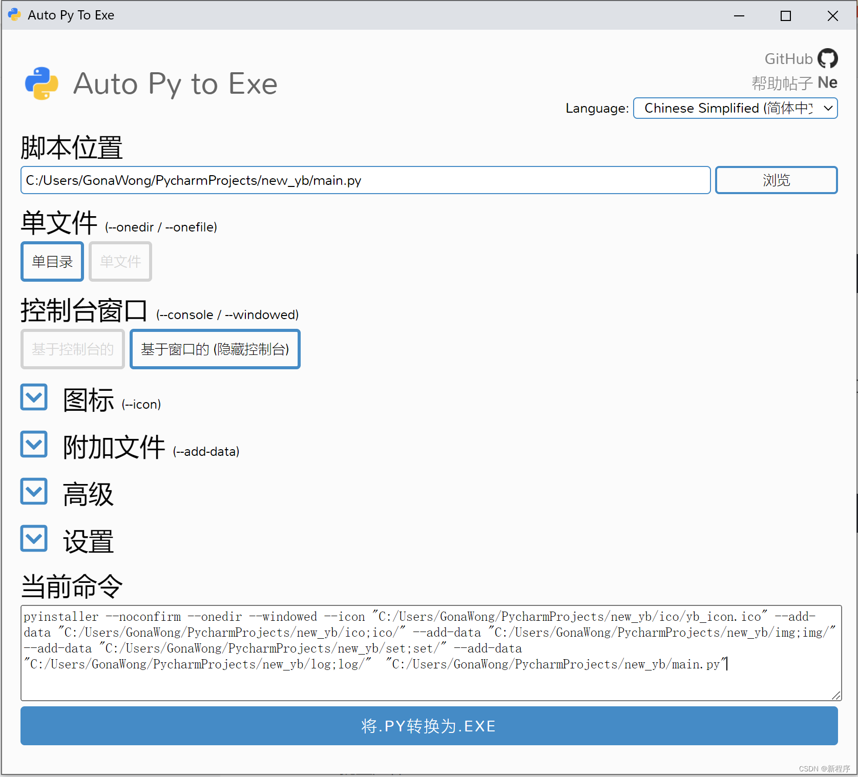Maximize the Auto Py To Exe window
Viewport: 858px width, 777px height.
pos(786,15)
